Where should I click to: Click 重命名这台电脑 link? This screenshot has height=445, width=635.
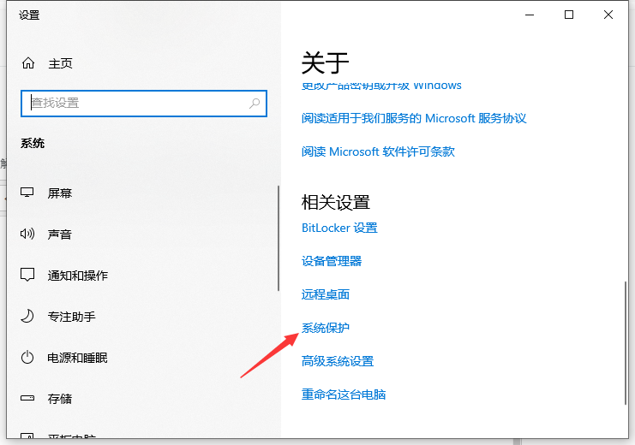(x=344, y=395)
